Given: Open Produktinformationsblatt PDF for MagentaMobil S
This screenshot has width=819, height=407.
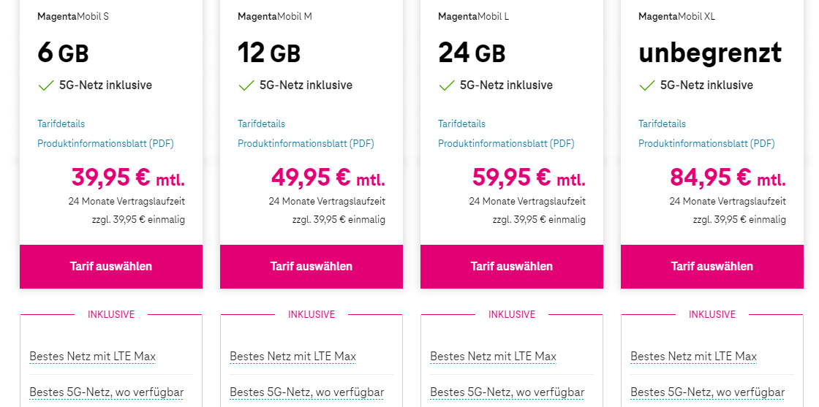Looking at the screenshot, I should click(x=105, y=144).
